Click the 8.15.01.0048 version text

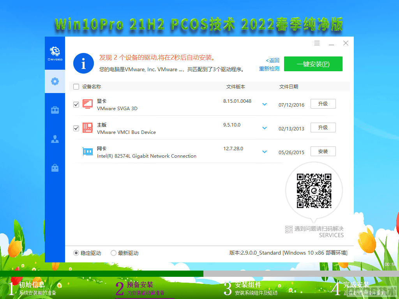pyautogui.click(x=237, y=101)
